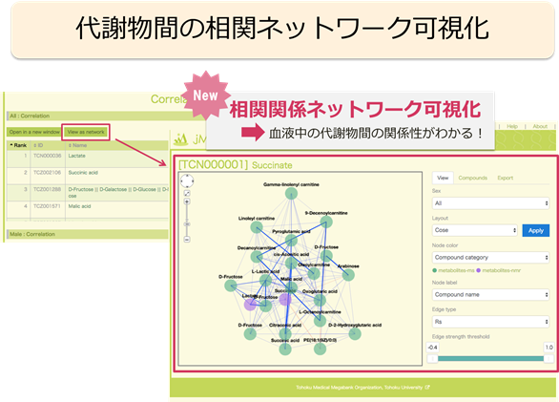Select the Arabinose node
This screenshot has width=559, height=402.
click(348, 275)
